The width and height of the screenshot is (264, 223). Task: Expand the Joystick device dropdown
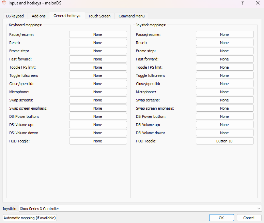click(140, 209)
